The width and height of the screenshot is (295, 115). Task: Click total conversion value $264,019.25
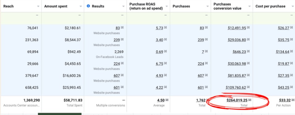point(237,100)
